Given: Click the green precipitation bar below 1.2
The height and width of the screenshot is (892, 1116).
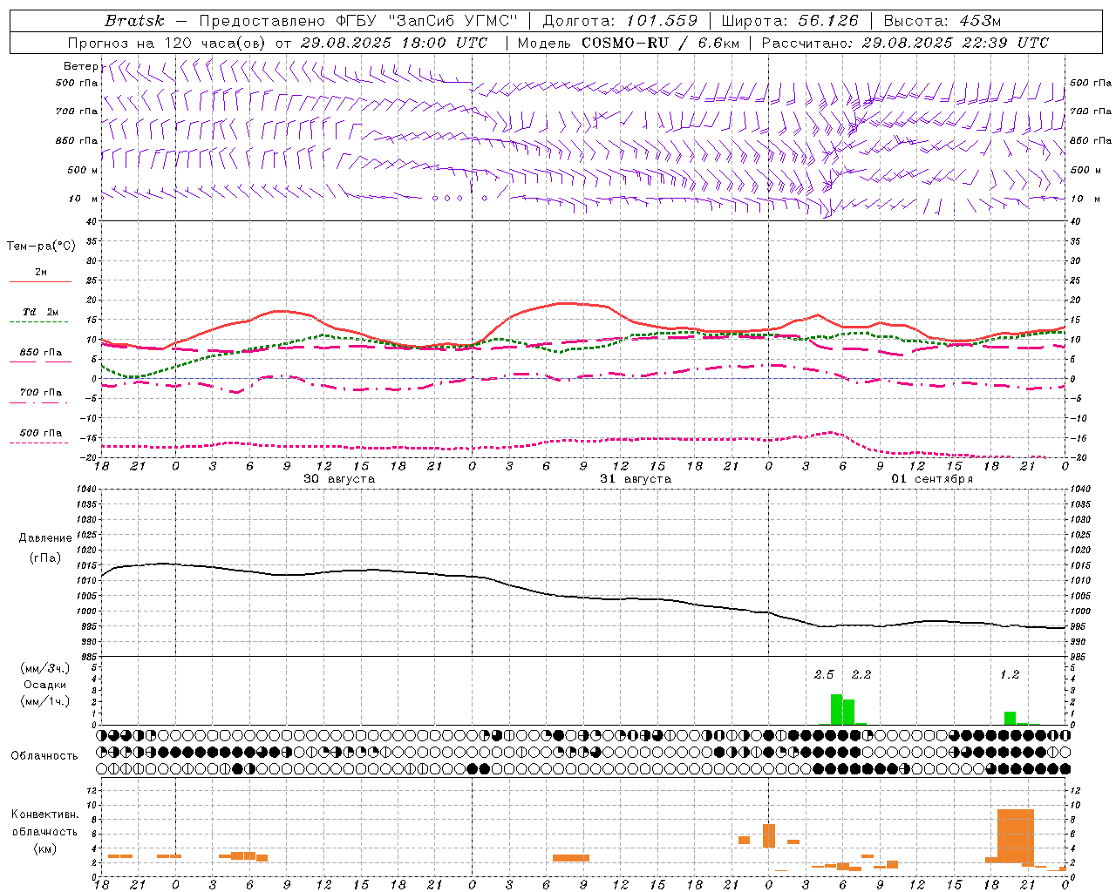Looking at the screenshot, I should pyautogui.click(x=1010, y=718).
